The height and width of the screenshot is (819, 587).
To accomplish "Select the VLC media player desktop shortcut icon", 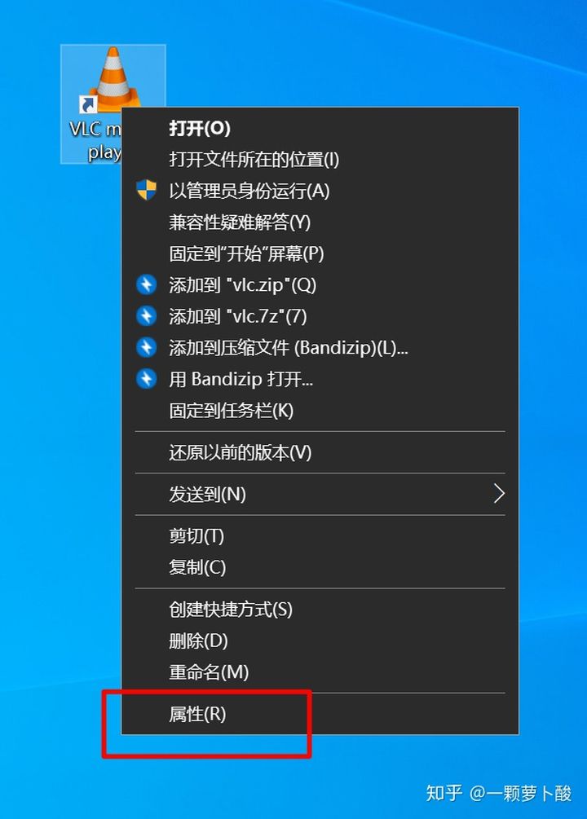I will (113, 78).
